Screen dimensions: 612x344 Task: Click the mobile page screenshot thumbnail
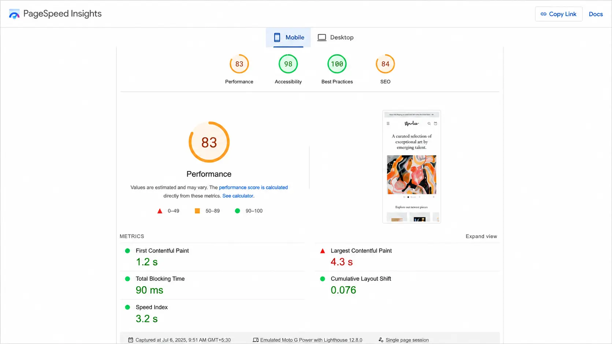click(411, 167)
